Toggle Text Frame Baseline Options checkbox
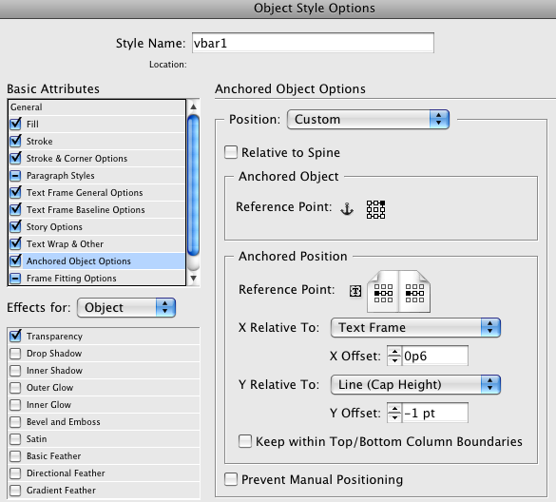 (x=15, y=209)
